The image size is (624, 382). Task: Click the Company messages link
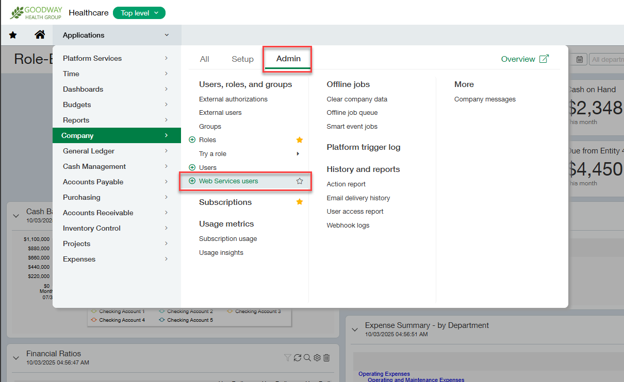point(485,99)
